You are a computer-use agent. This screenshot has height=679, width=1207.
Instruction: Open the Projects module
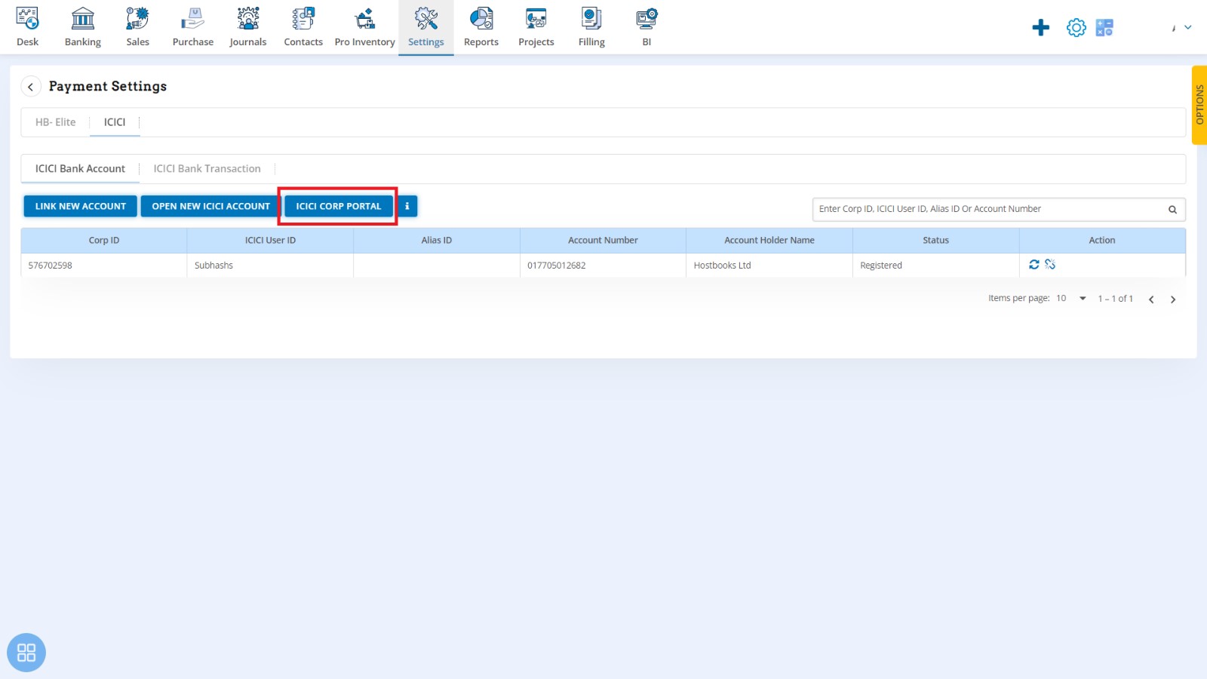(x=536, y=27)
